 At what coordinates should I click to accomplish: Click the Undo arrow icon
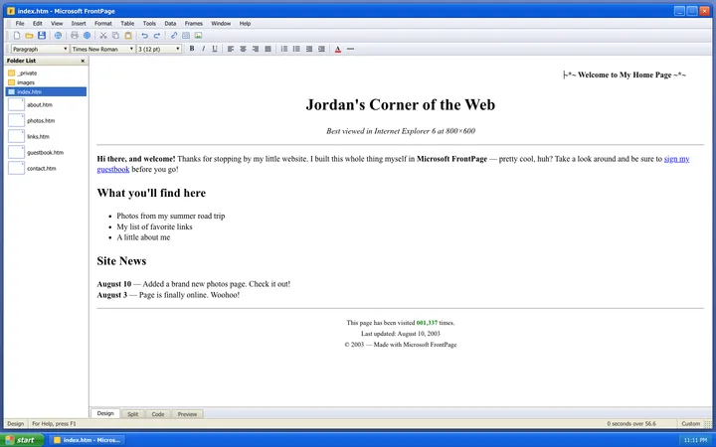[145, 36]
